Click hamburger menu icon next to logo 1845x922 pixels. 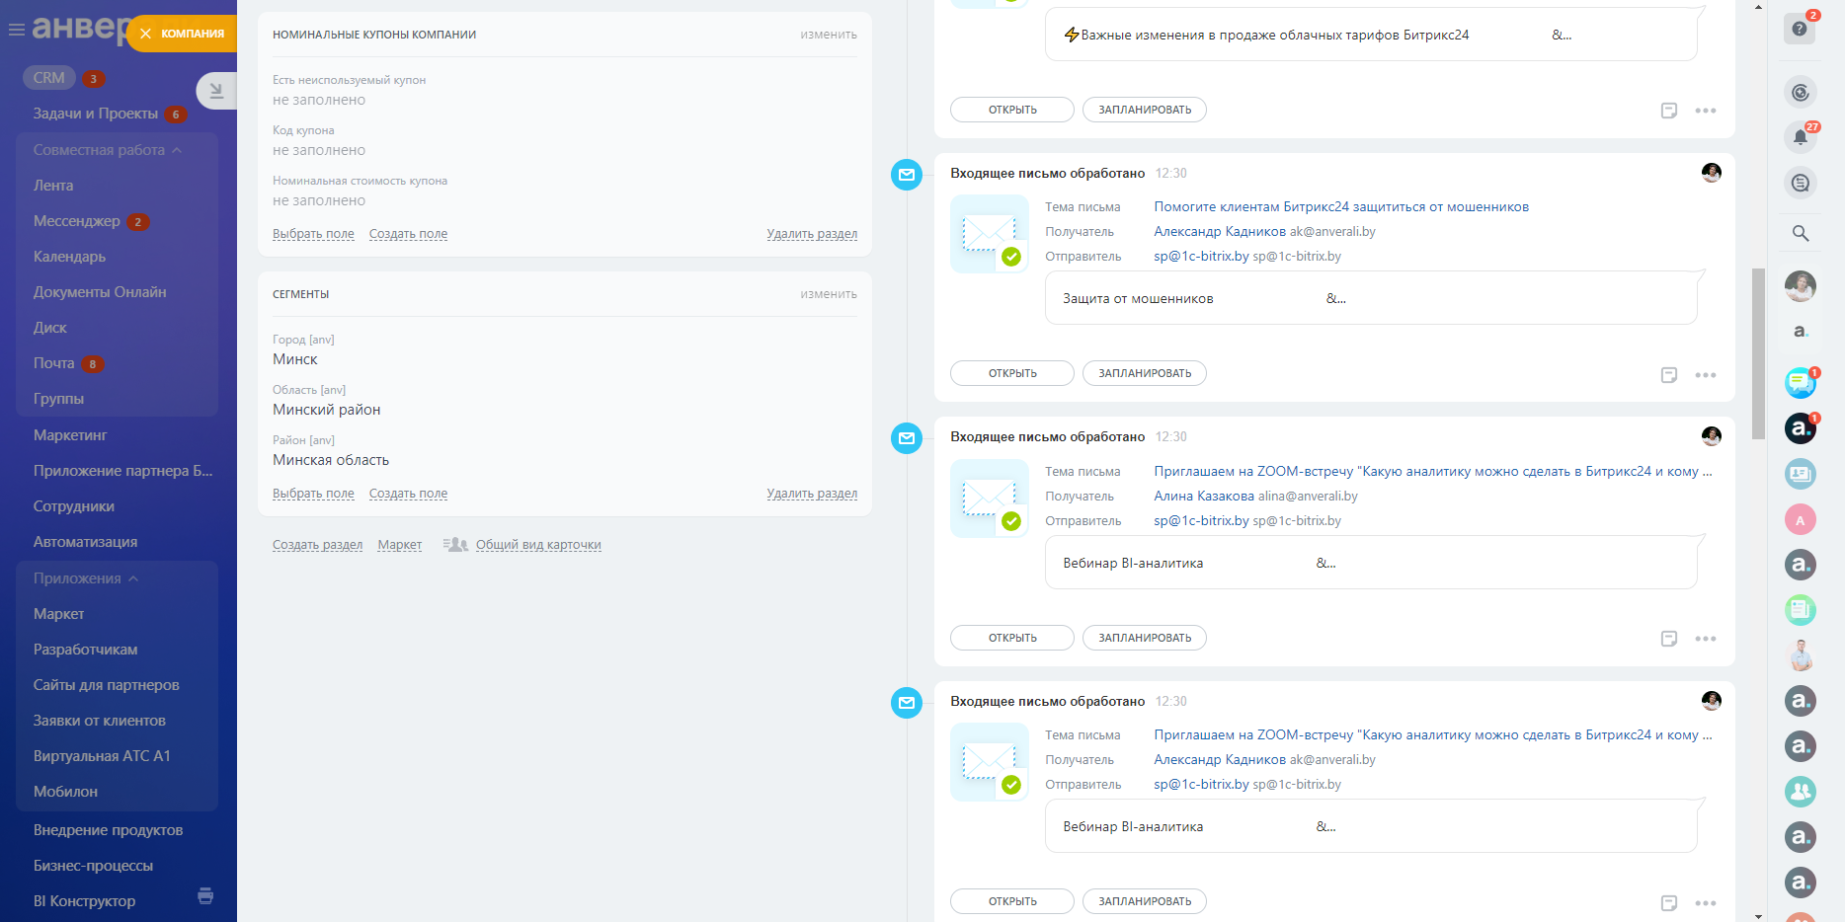pyautogui.click(x=16, y=30)
